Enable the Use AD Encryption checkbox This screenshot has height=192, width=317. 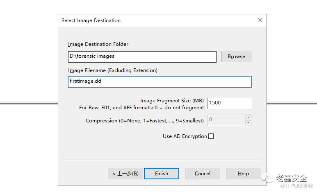211,136
